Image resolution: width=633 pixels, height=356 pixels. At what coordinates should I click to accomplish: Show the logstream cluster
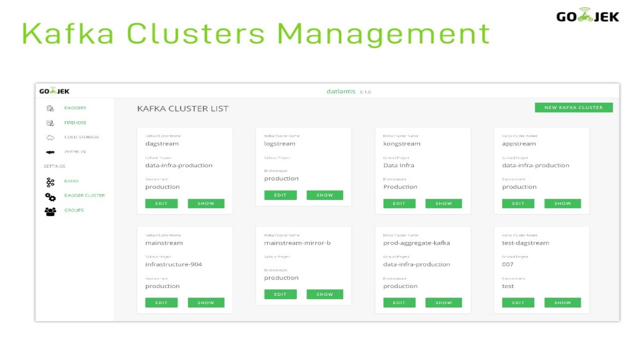pyautogui.click(x=325, y=195)
